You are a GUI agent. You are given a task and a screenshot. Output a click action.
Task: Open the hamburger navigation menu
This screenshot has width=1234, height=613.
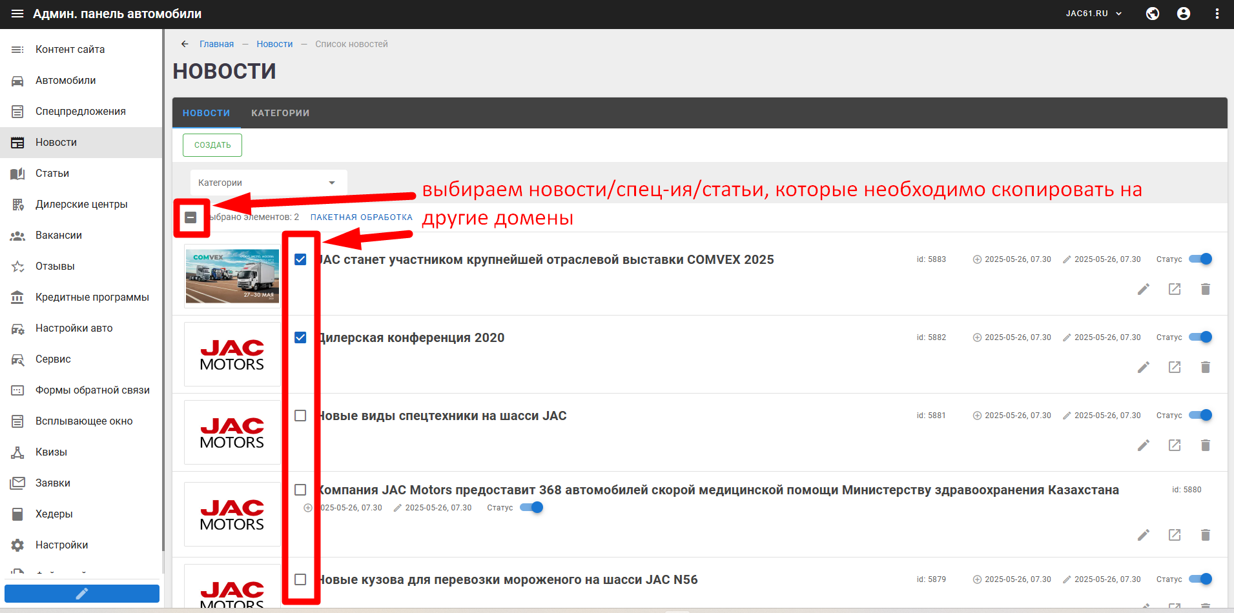[17, 14]
